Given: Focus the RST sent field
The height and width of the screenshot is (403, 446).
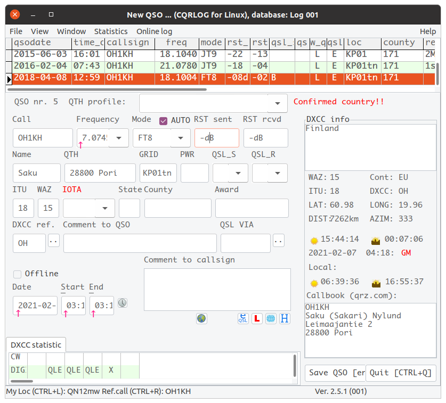Looking at the screenshot, I should tap(217, 138).
